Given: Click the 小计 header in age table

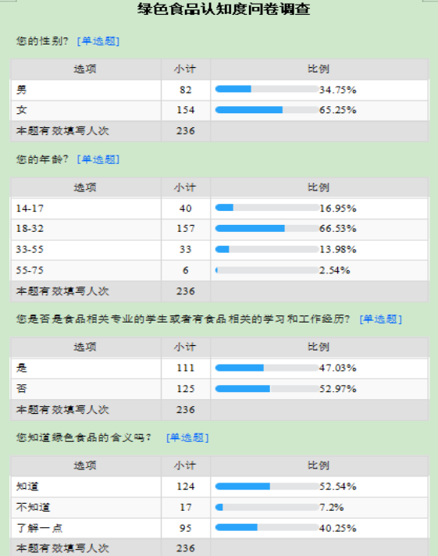Looking at the screenshot, I should click(185, 187).
